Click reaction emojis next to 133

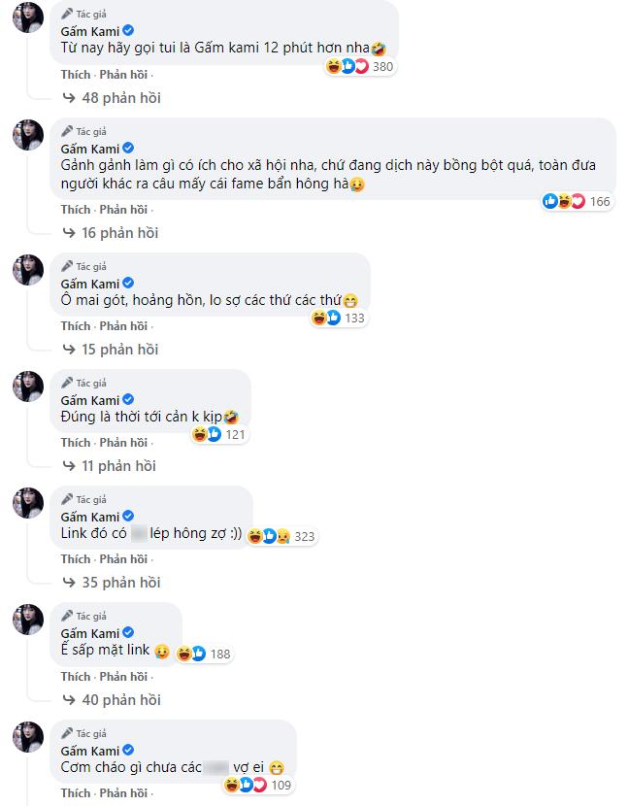click(326, 318)
